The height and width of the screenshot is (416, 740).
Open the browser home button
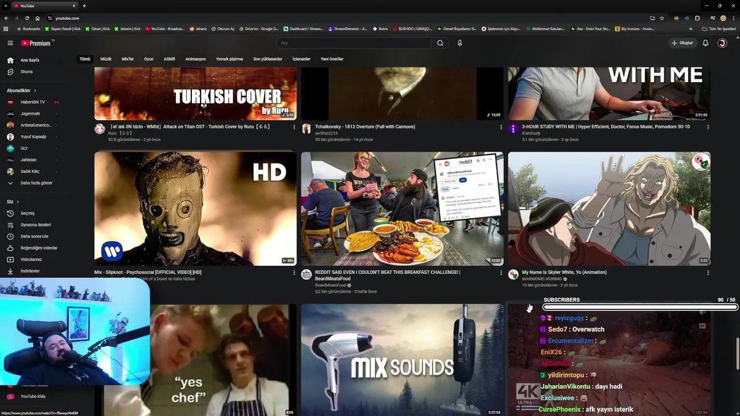coord(38,18)
